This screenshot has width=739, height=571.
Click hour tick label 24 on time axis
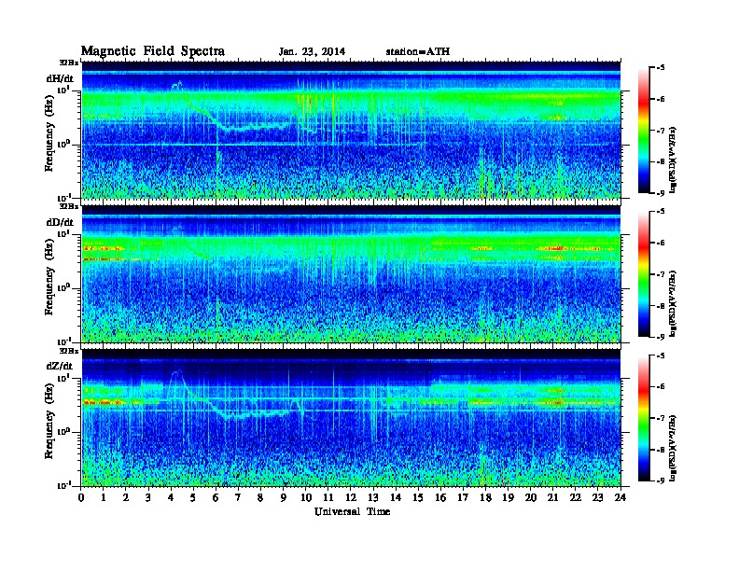(620, 498)
